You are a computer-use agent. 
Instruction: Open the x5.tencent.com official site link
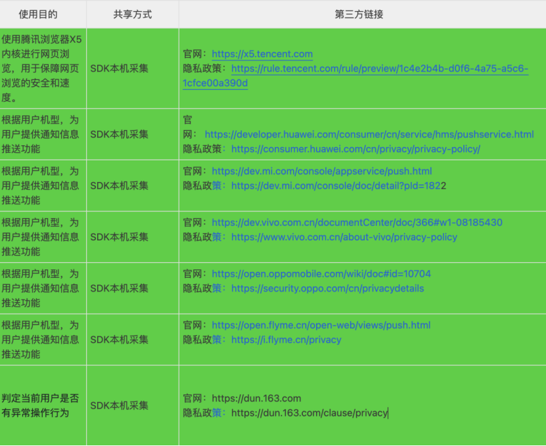click(262, 54)
